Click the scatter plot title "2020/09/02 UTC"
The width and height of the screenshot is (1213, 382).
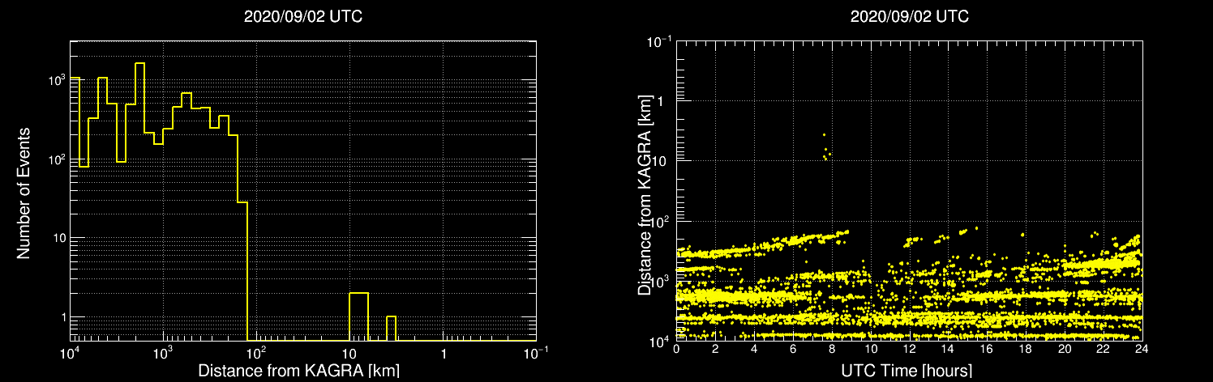coord(909,17)
